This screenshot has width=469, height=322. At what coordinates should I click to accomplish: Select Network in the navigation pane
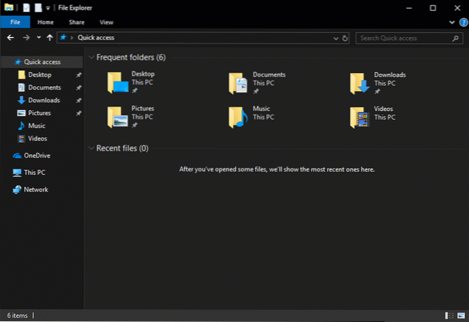point(36,190)
